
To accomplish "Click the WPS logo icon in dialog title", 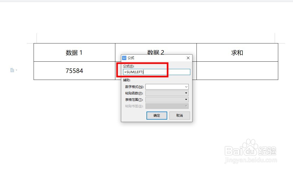I will (124, 58).
